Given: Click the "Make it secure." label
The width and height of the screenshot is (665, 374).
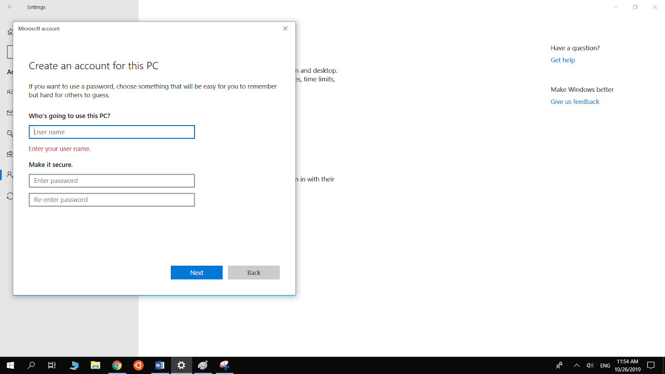Looking at the screenshot, I should click(51, 165).
